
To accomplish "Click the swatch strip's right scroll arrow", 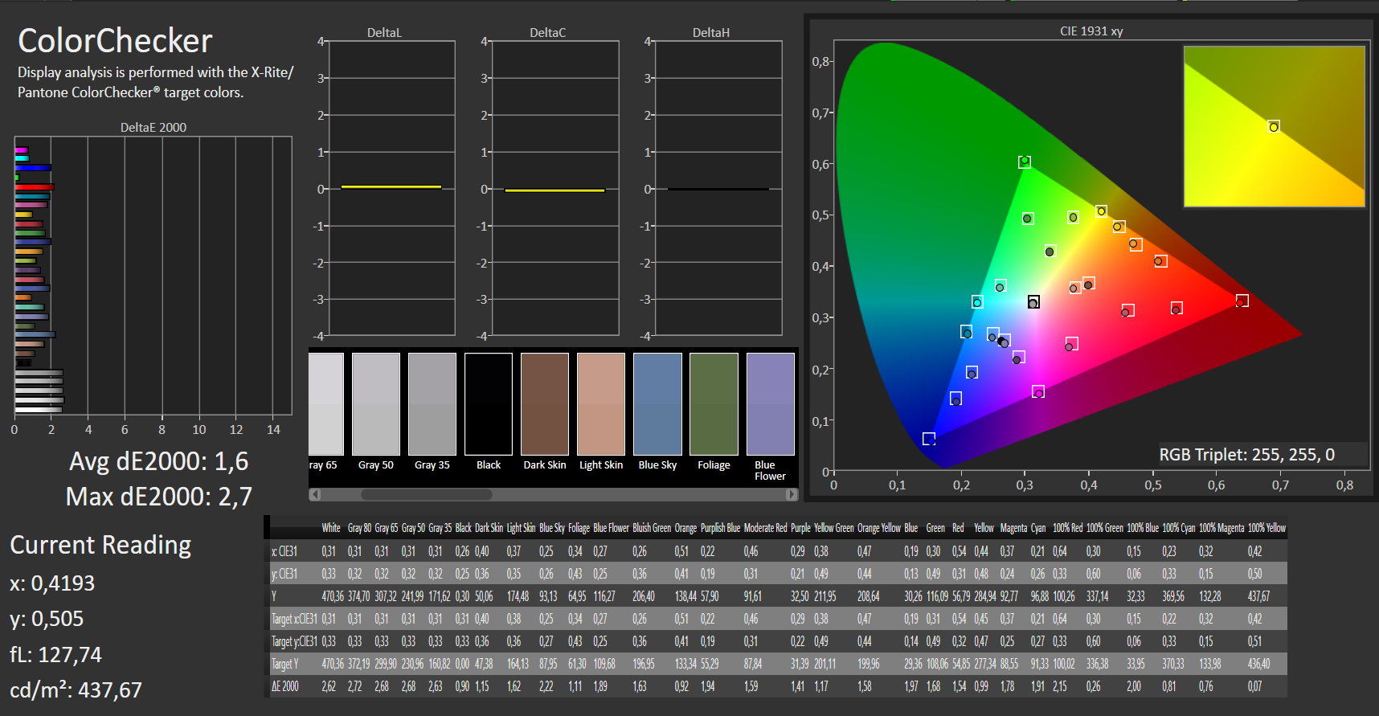I will [x=792, y=494].
